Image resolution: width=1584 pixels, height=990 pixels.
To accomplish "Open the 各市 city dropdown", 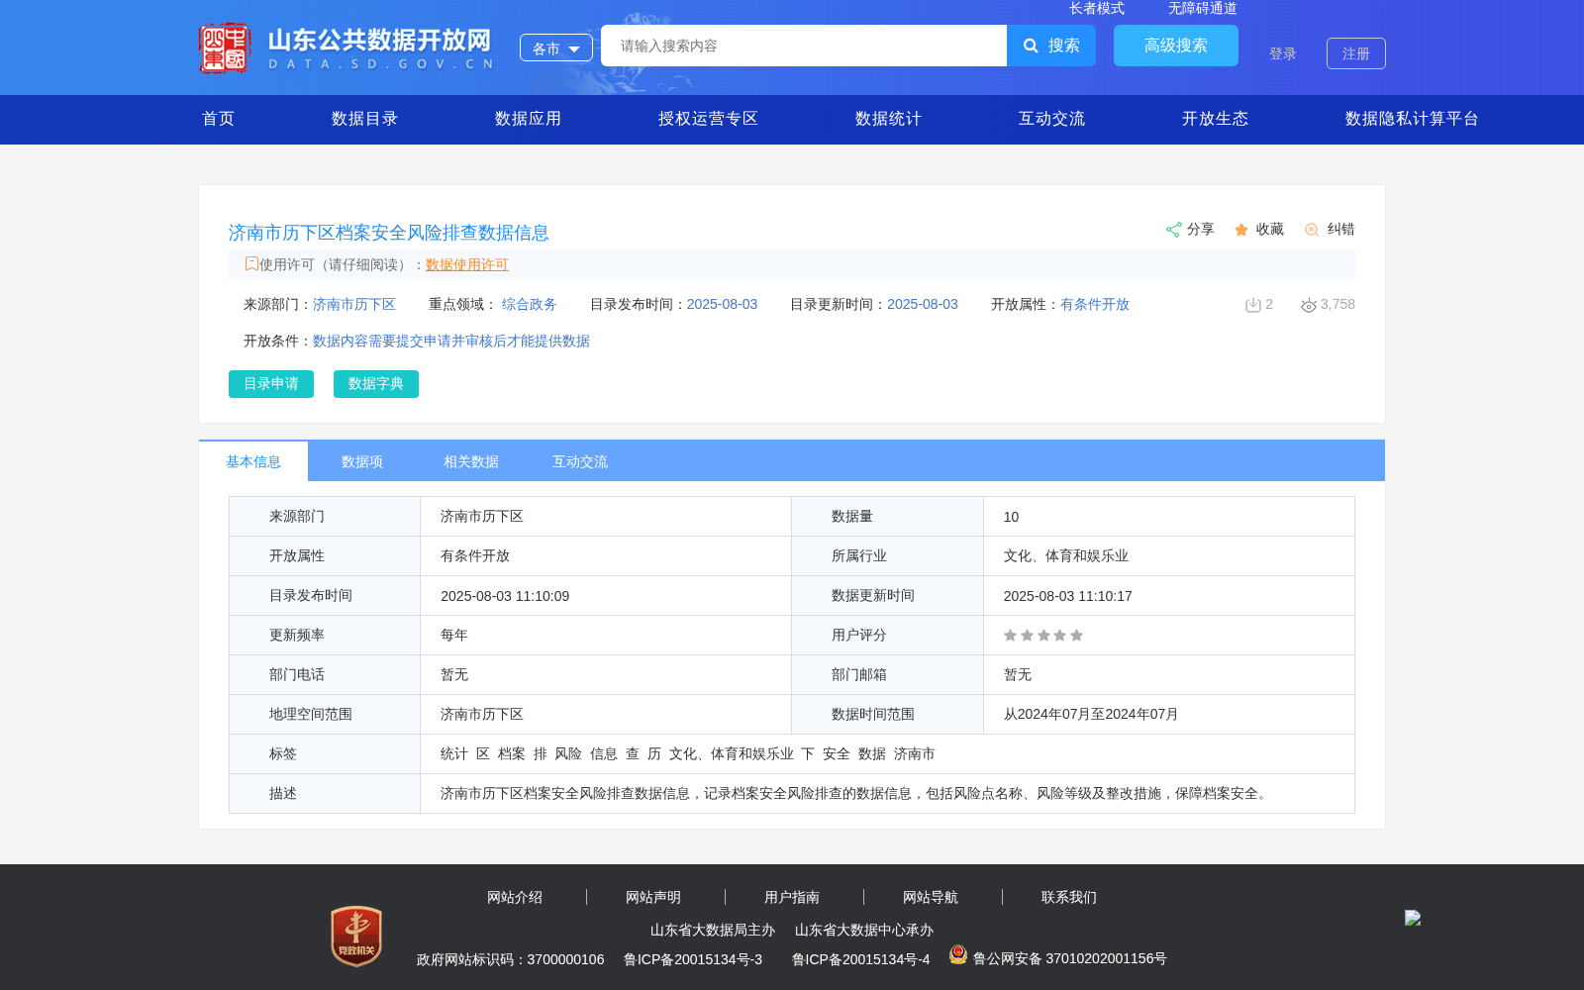I will [x=556, y=48].
